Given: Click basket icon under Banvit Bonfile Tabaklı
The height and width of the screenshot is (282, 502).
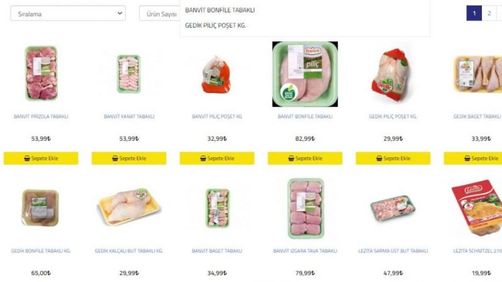Looking at the screenshot, I should click(x=291, y=159).
